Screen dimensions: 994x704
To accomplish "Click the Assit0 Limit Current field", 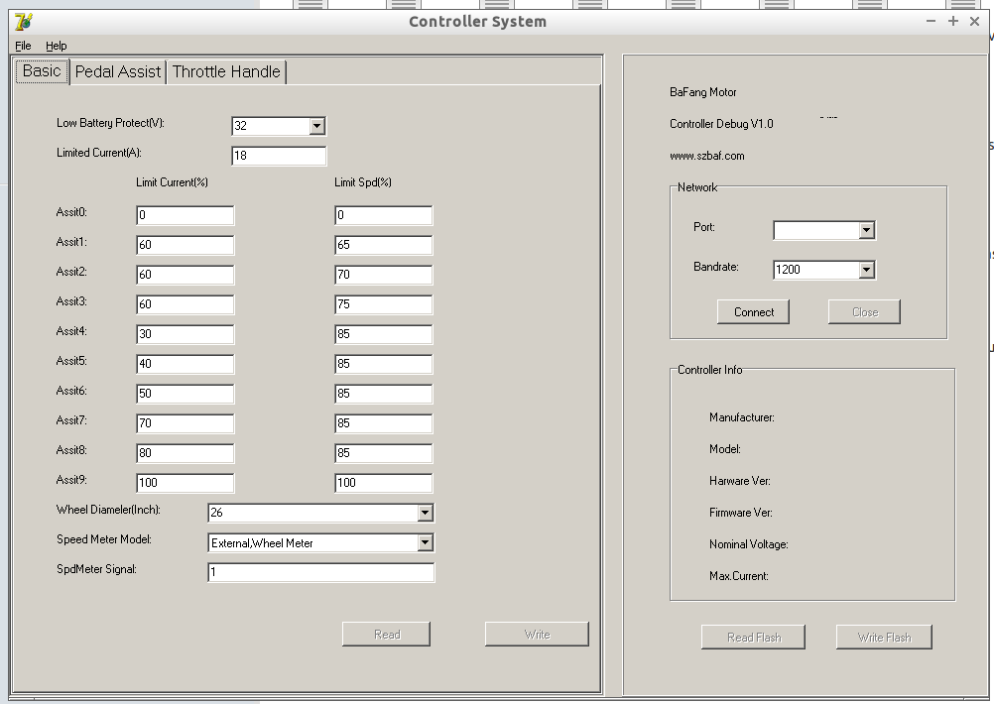I will pyautogui.click(x=186, y=215).
